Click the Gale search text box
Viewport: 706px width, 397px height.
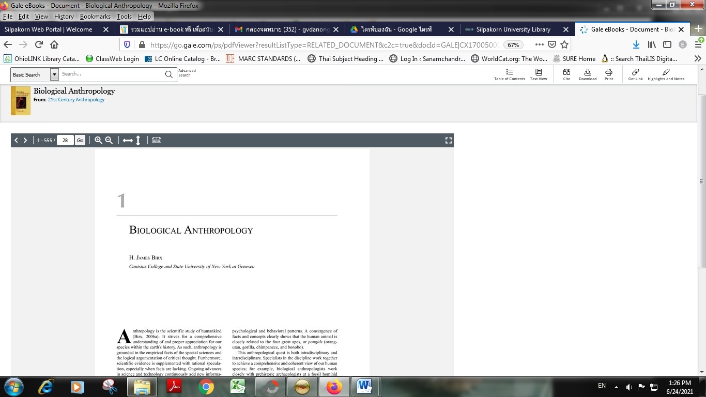[111, 74]
